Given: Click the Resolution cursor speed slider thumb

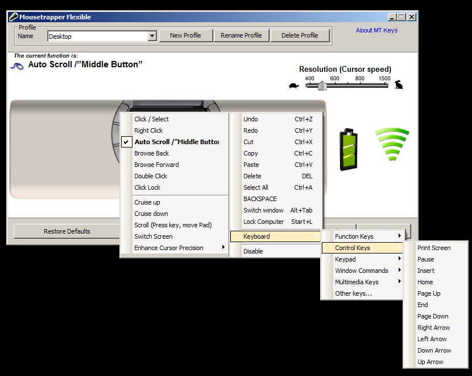Looking at the screenshot, I should pos(322,85).
